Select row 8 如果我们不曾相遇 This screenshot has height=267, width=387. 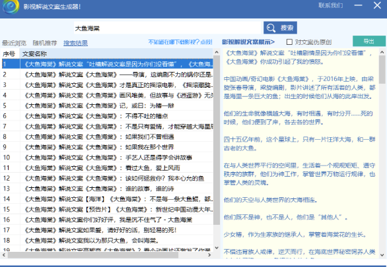(x=106, y=136)
